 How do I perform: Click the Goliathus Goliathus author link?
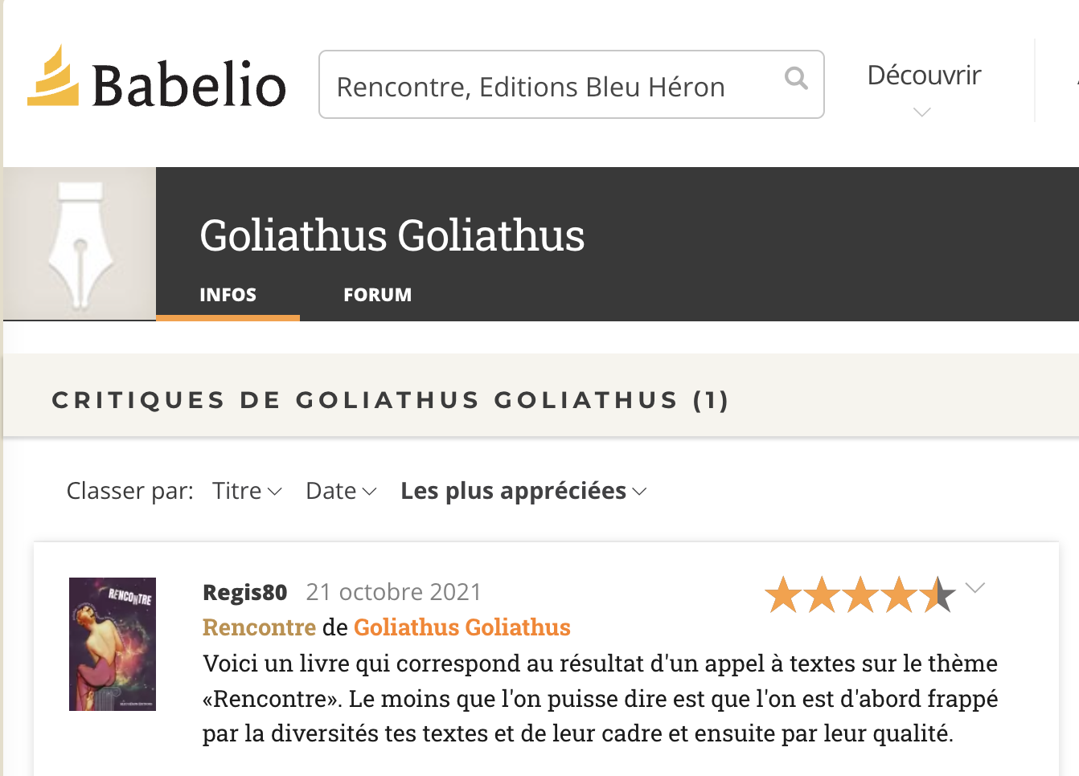coord(462,627)
